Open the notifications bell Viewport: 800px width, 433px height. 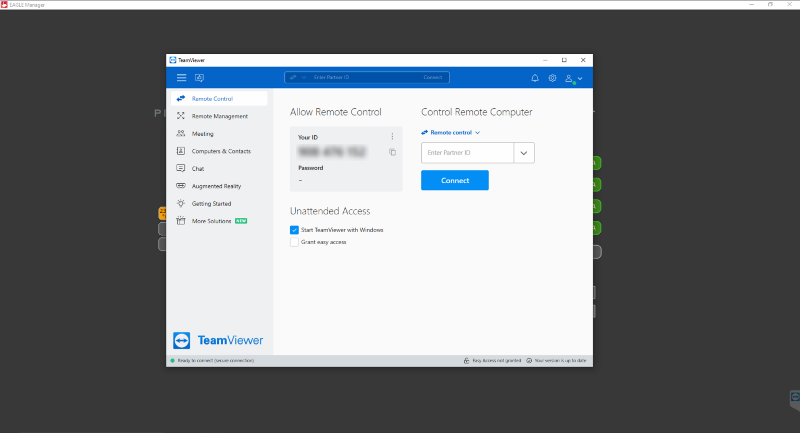[x=535, y=78]
